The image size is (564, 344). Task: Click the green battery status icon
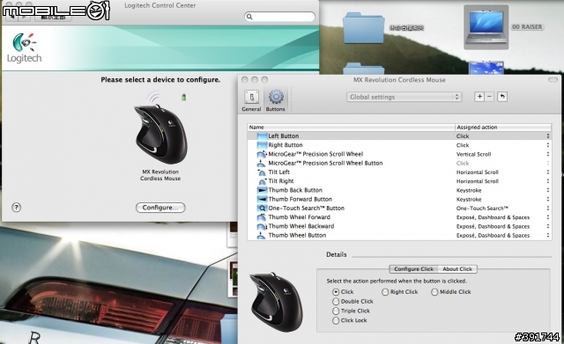(x=184, y=97)
